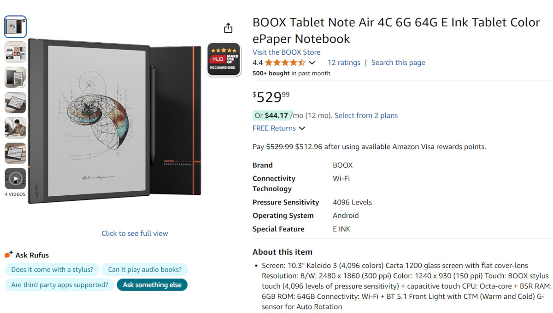553x313 pixels.
Task: Click the main BOOX tablet product image
Action: (114, 120)
